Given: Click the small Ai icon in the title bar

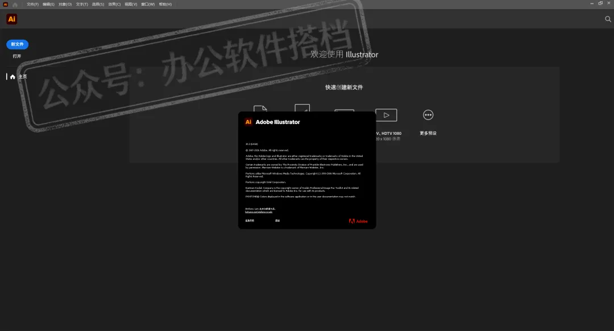Looking at the screenshot, I should point(6,5).
